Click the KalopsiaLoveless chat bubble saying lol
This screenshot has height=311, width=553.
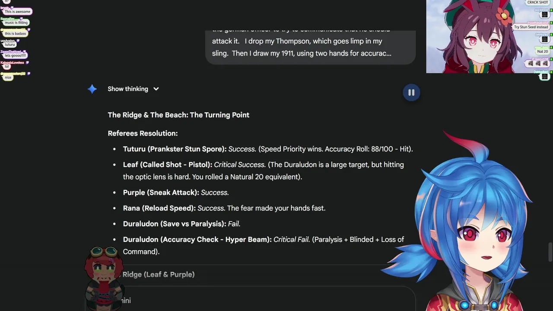(7, 67)
